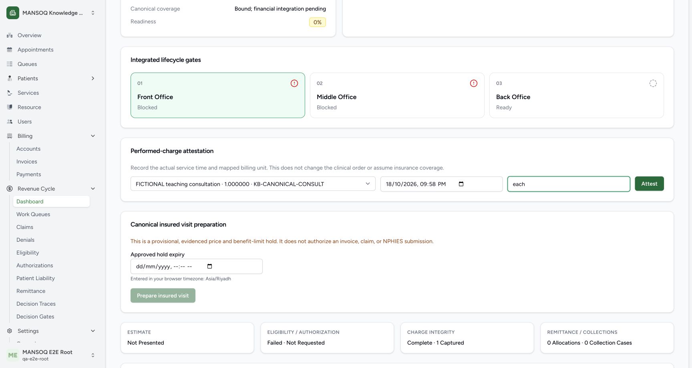Select the Dashboard menu item
The width and height of the screenshot is (692, 368).
coord(51,201)
